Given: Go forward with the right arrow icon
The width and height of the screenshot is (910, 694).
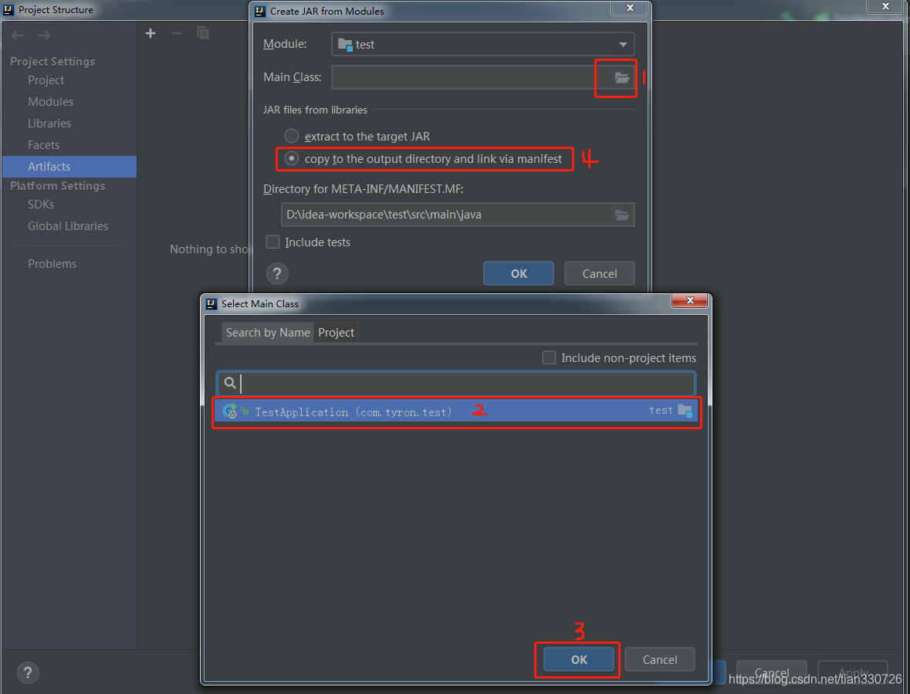Looking at the screenshot, I should pos(44,36).
